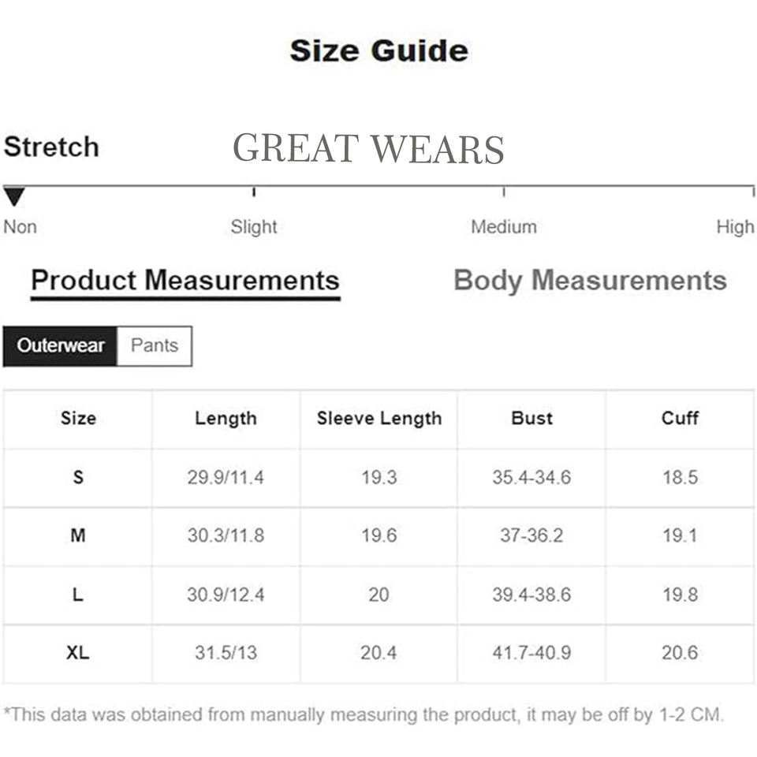Screen dimensions: 757x757
Task: Click the Bust column header
Action: (x=531, y=418)
